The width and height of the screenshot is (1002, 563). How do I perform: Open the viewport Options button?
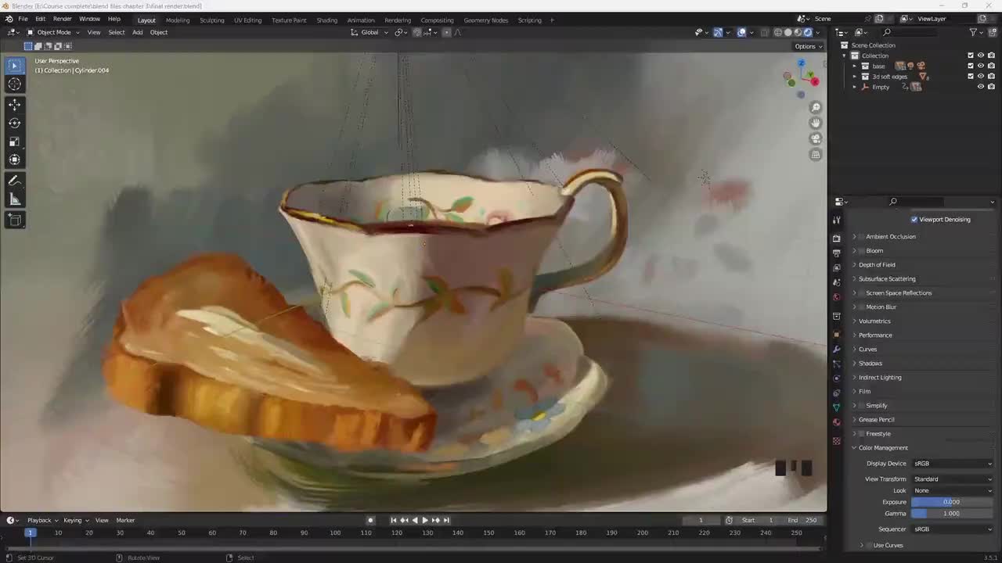point(808,46)
